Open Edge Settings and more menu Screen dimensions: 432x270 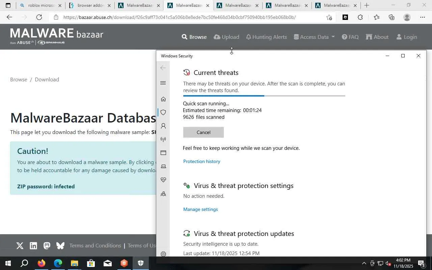(x=423, y=17)
